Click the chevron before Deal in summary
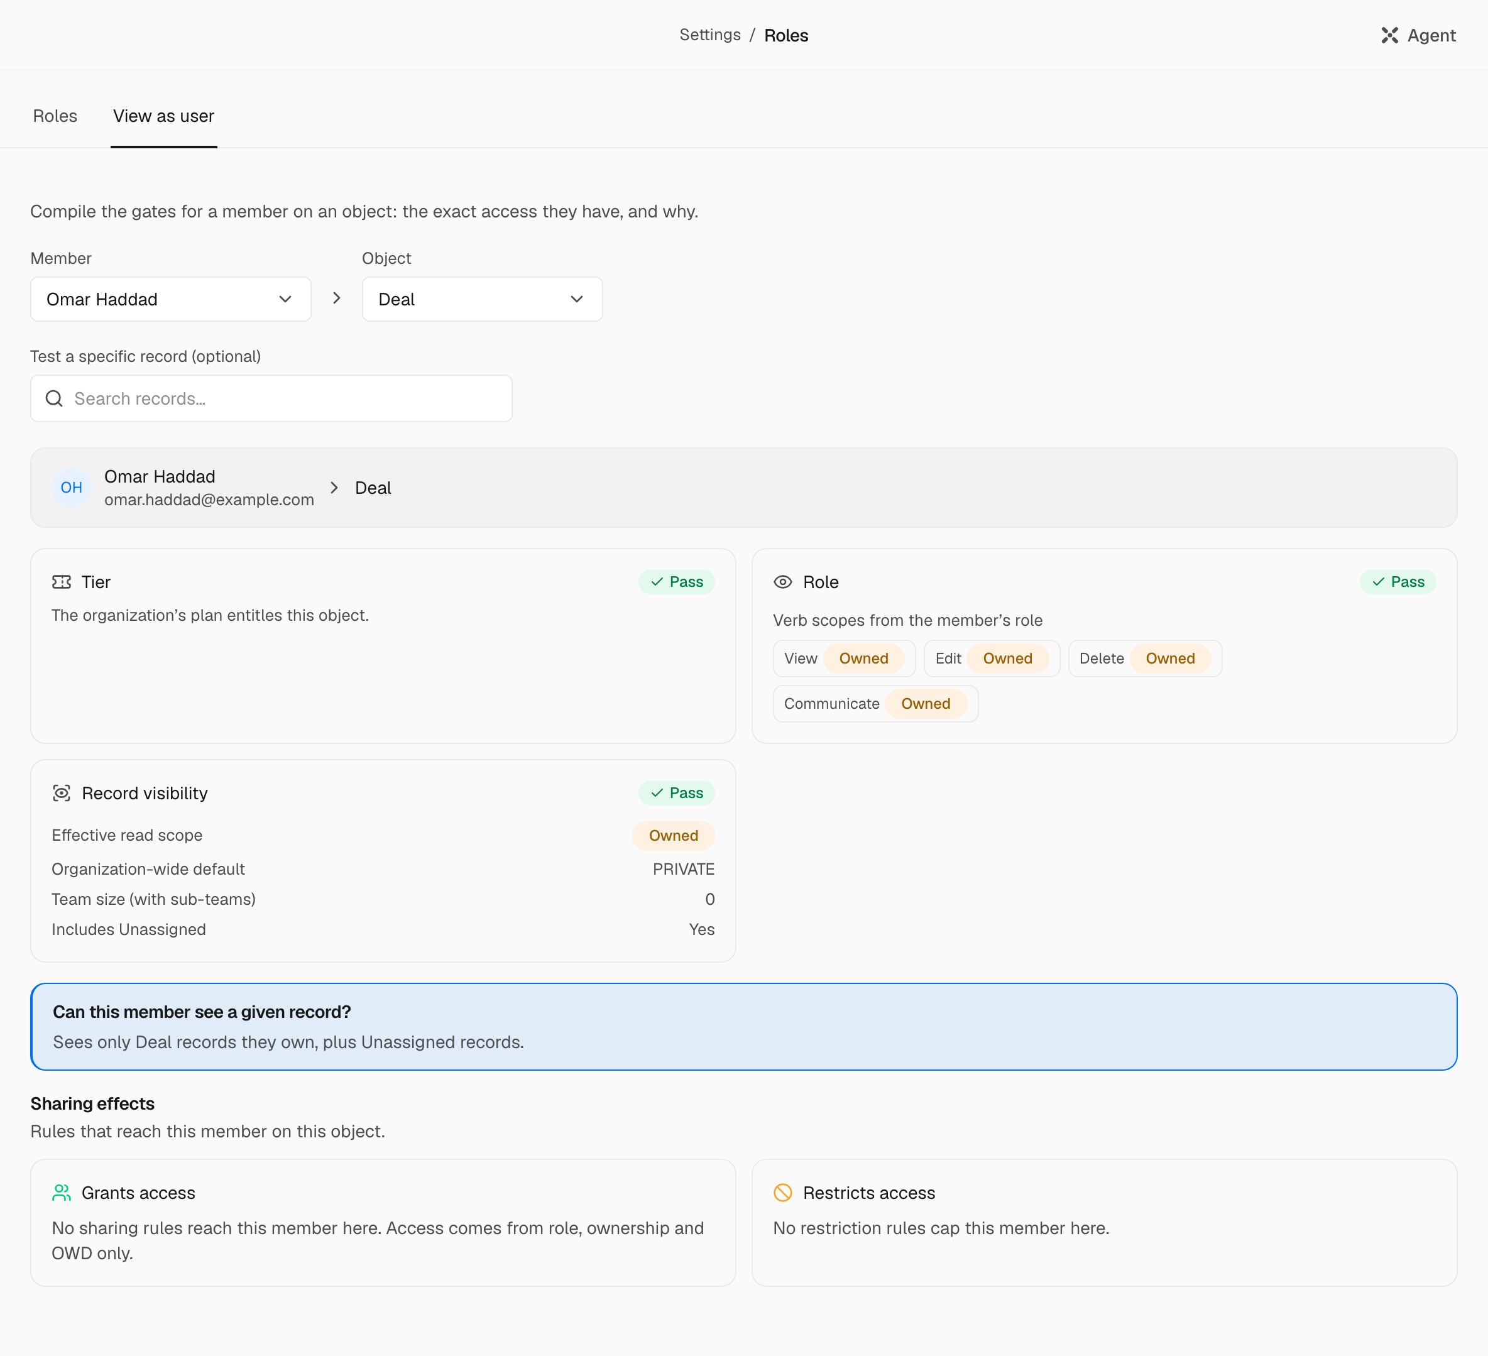 (x=334, y=487)
